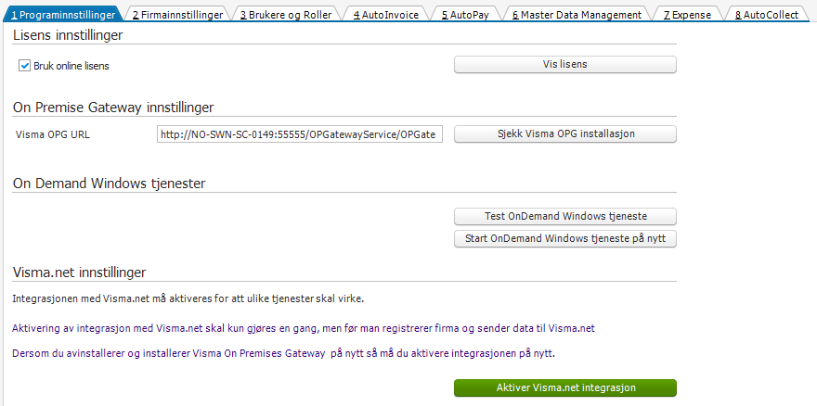
Task: Click the purple text starting 'Dersom du avinstallerer'
Action: pos(283,353)
